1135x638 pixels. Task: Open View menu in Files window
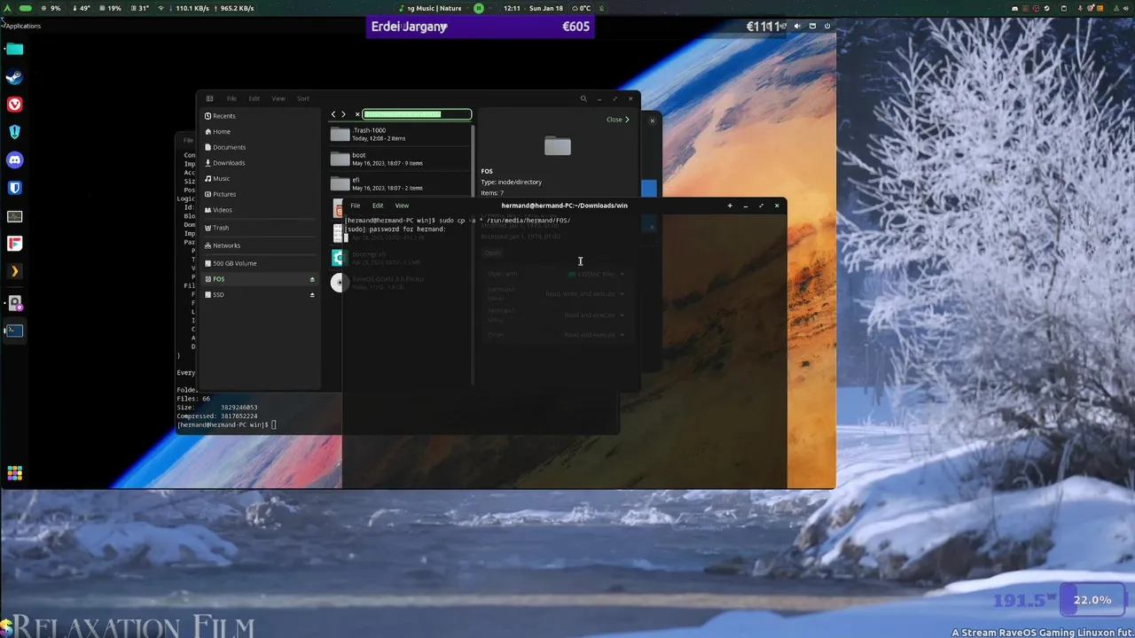point(278,98)
